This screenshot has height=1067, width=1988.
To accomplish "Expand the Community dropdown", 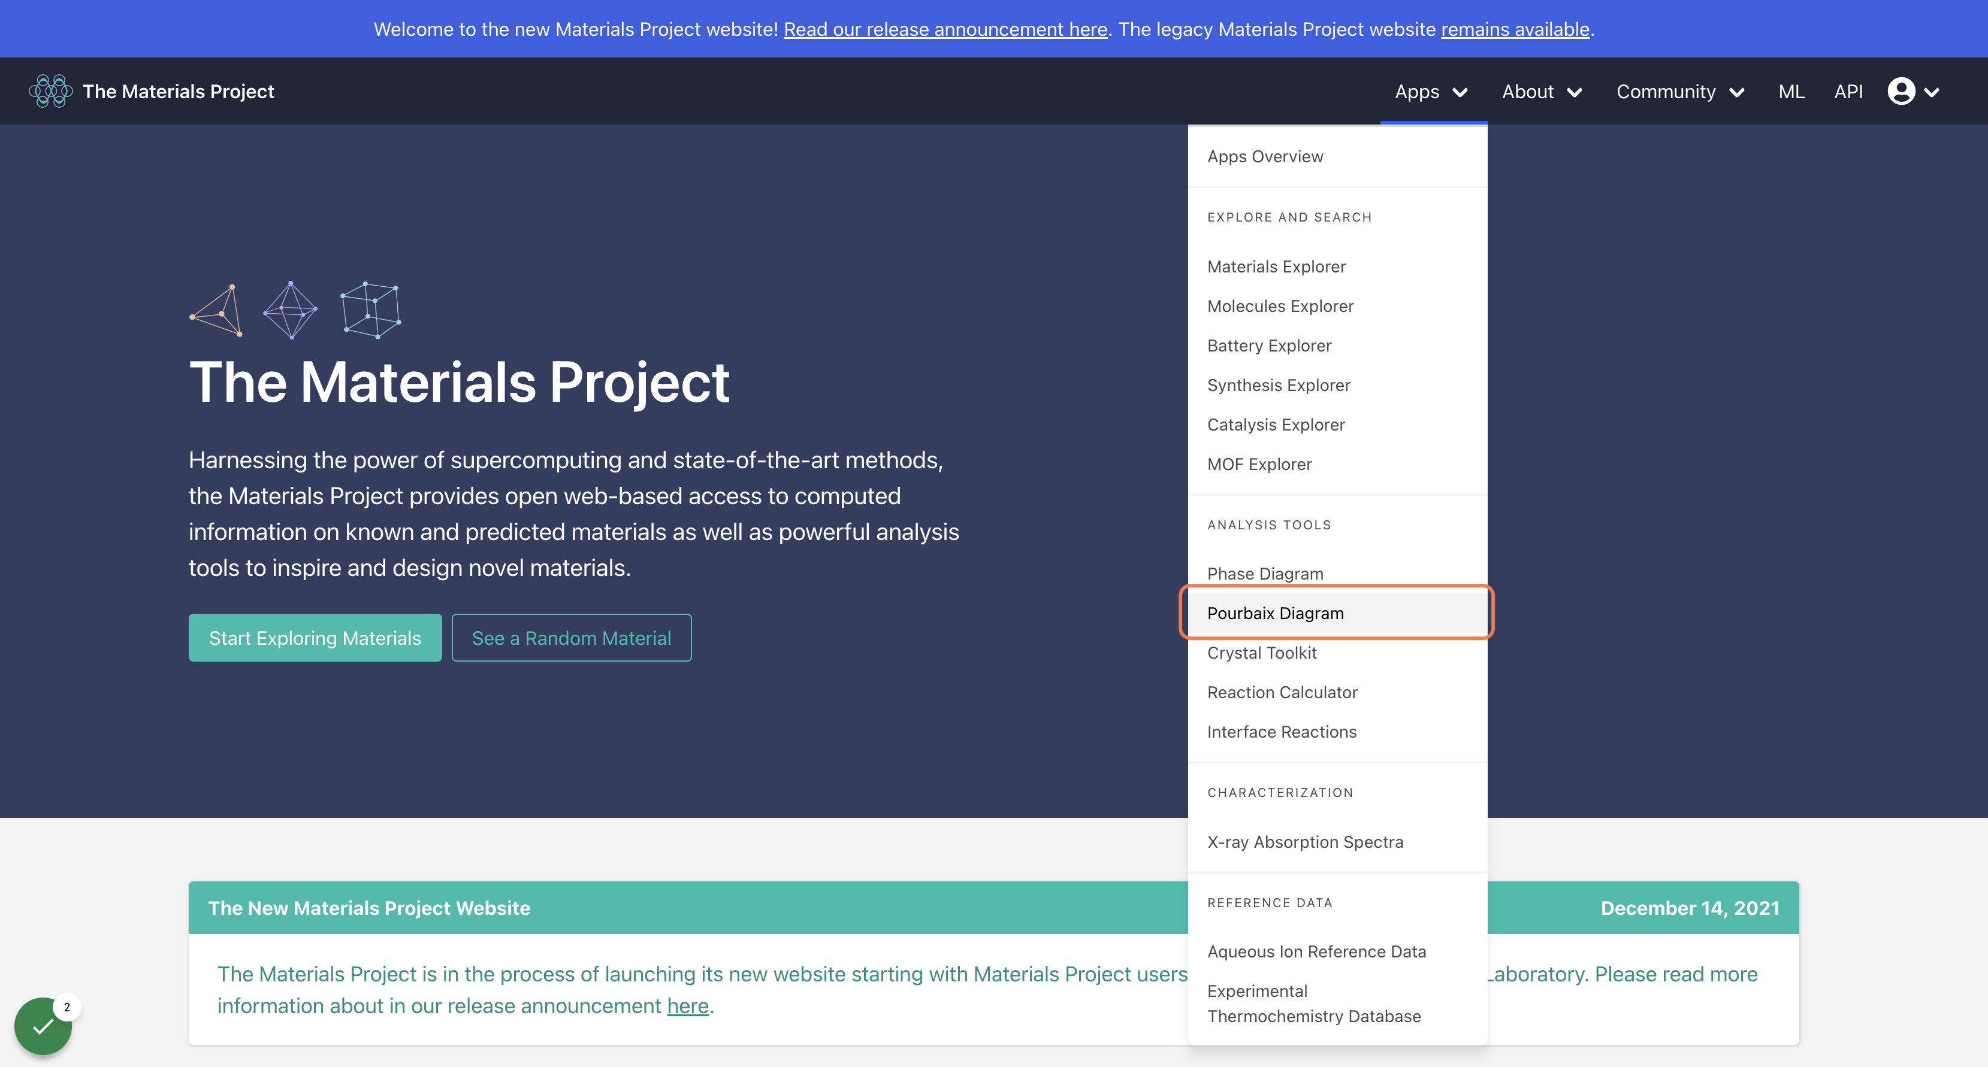I will click(1681, 91).
